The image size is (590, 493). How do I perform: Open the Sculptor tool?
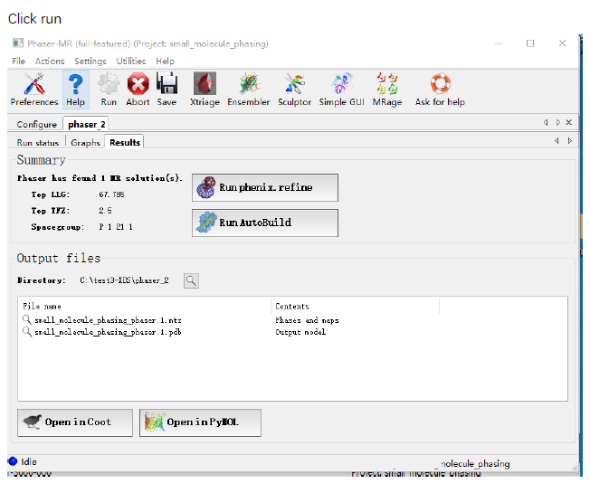pos(294,90)
